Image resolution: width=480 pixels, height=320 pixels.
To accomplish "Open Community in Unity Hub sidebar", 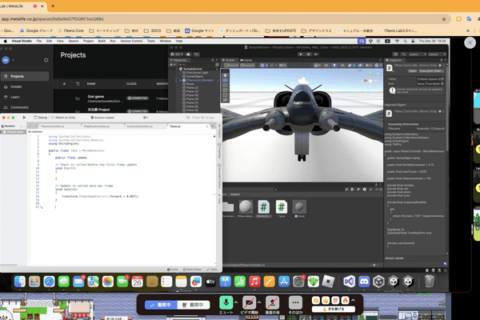I will coord(19,107).
